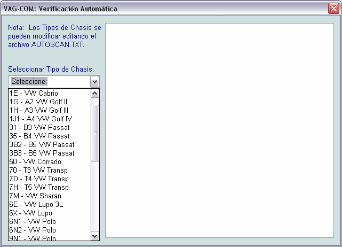The width and height of the screenshot is (342, 247).
Task: Click scroll up arrow of chassis list
Action: point(95,93)
